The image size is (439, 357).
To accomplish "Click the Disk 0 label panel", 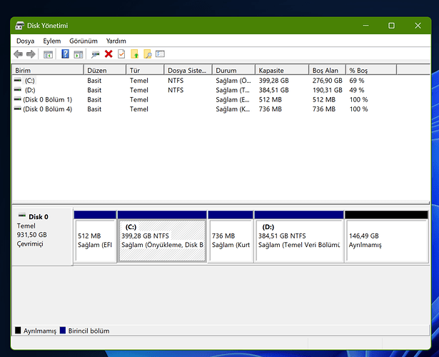I will click(x=42, y=235).
